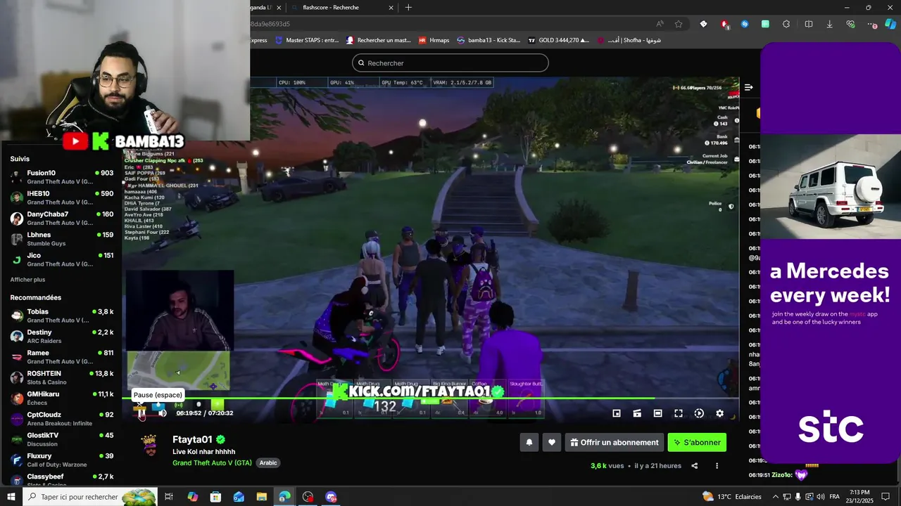The image size is (901, 506).
Task: Open the playback speed control in the player
Action: tap(699, 413)
